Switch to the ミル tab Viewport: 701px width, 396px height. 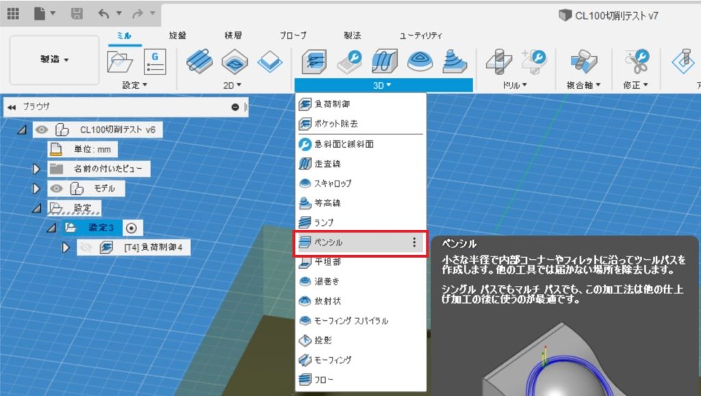125,36
